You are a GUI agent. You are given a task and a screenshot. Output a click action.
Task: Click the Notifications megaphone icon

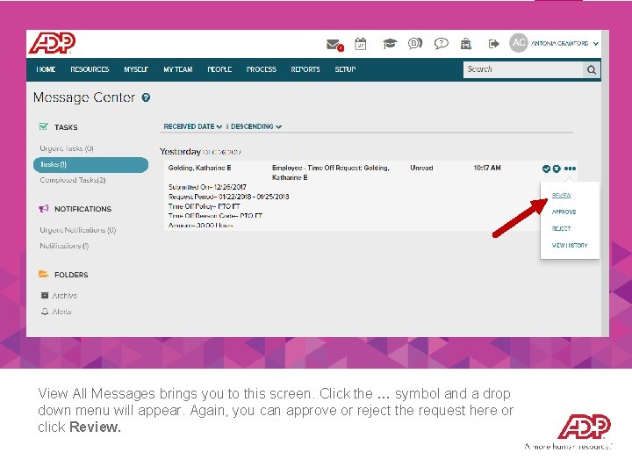44,208
